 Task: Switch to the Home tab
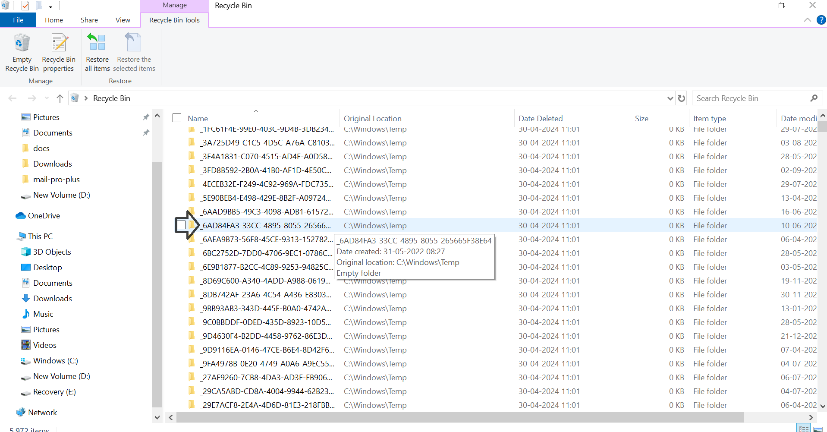point(54,20)
